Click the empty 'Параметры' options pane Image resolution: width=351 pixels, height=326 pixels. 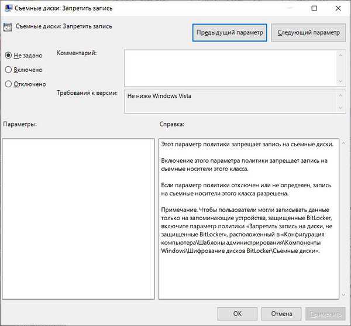coord(78,219)
